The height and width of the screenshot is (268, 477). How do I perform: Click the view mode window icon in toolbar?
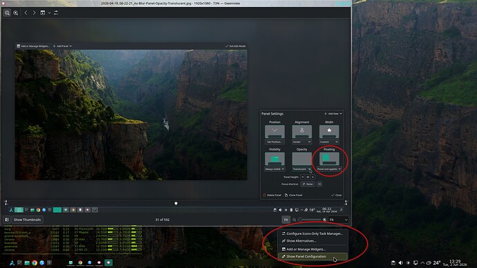coord(43,12)
